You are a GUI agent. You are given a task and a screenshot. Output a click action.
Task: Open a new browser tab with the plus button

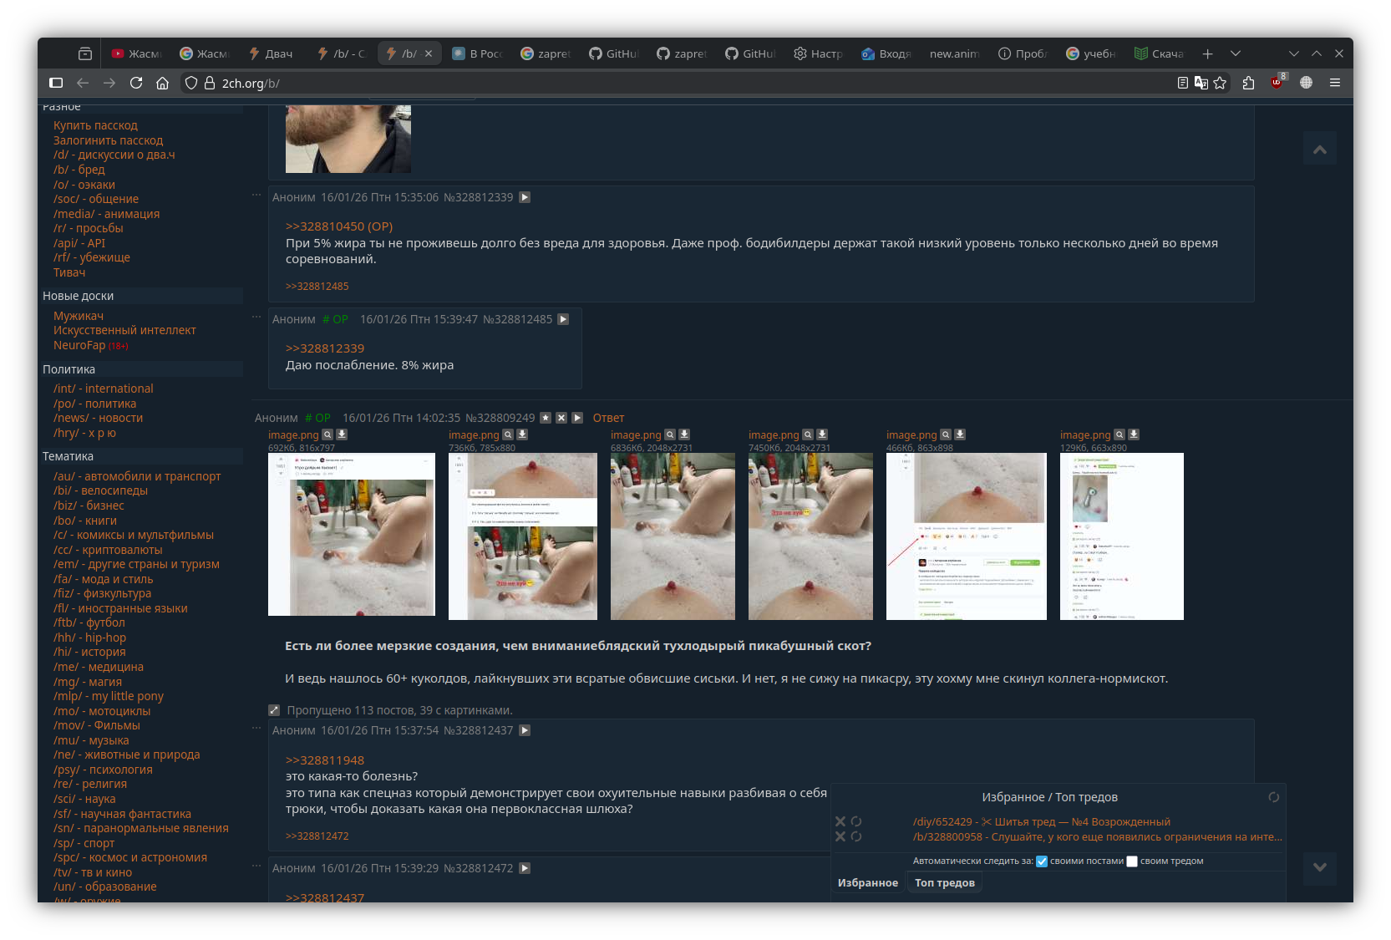click(1208, 53)
